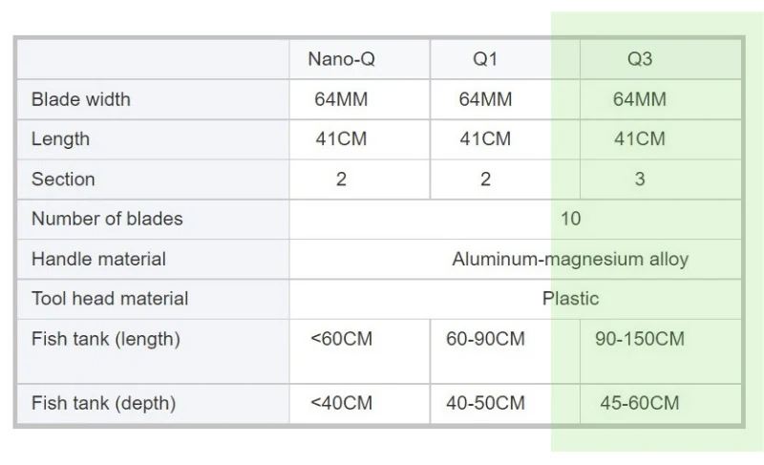Click the Aluminum-magnesium alloy cell

pos(570,259)
